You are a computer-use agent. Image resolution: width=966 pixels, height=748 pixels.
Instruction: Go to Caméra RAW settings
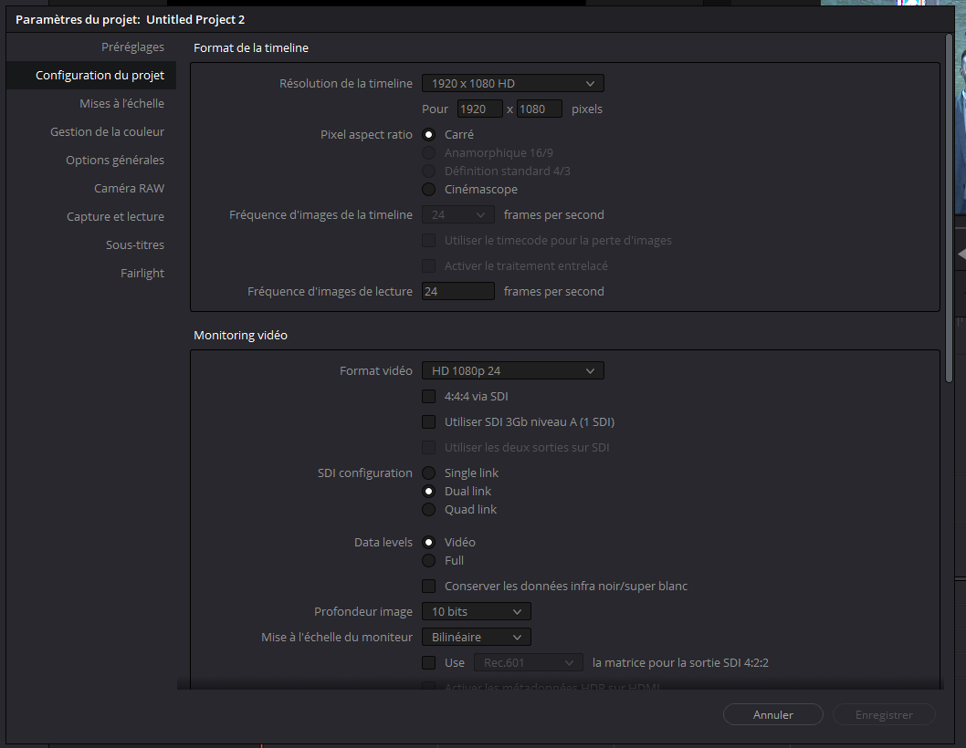click(x=129, y=188)
